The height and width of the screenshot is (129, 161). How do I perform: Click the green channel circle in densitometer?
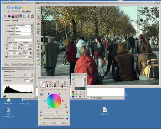(73, 94)
